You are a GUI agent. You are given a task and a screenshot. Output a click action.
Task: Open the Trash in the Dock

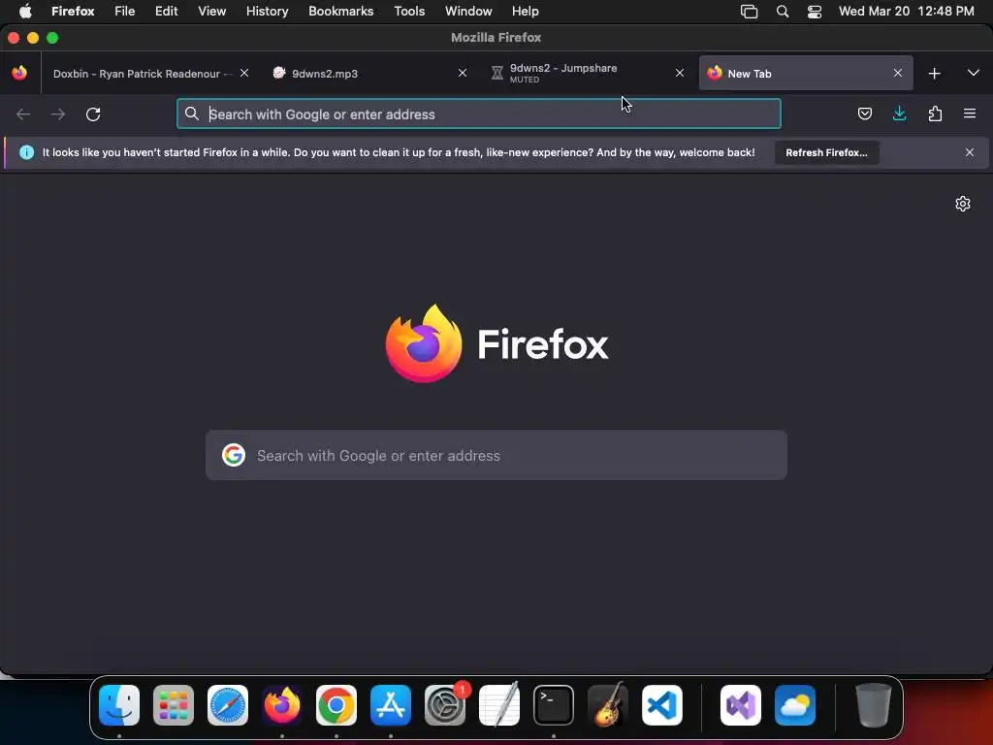pos(873,704)
